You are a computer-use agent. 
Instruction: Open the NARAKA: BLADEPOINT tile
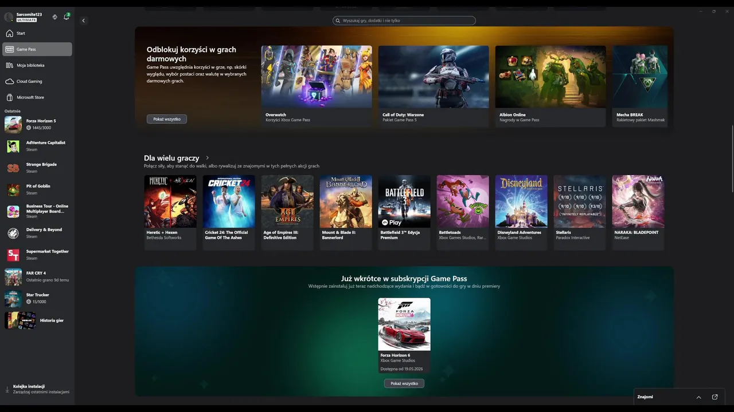point(638,212)
